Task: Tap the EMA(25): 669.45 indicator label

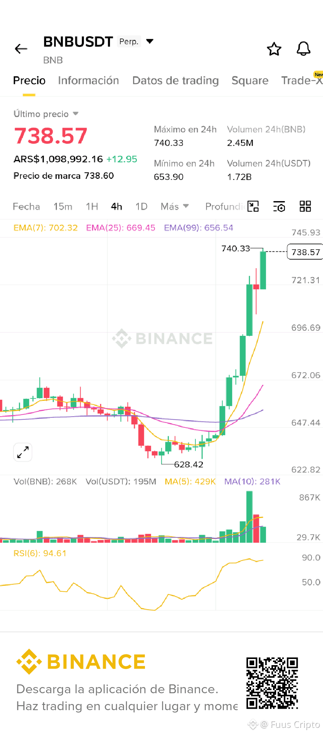Action: click(121, 228)
